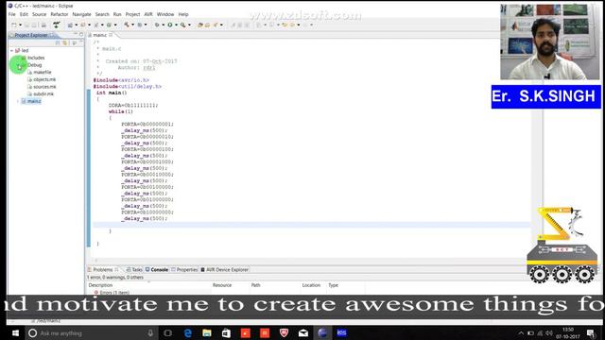This screenshot has width=605, height=340.
Task: Open the Debug dropdown arrow
Action: pyautogui.click(x=164, y=25)
